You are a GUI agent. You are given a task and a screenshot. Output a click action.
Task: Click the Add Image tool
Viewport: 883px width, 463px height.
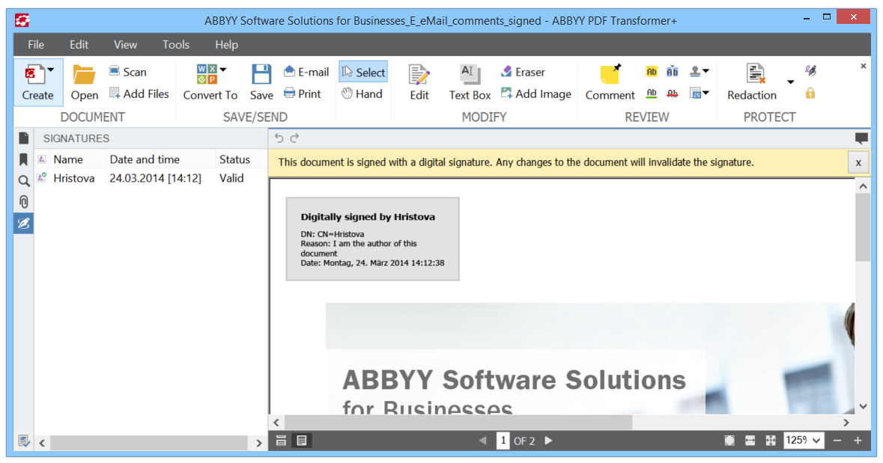tap(536, 94)
